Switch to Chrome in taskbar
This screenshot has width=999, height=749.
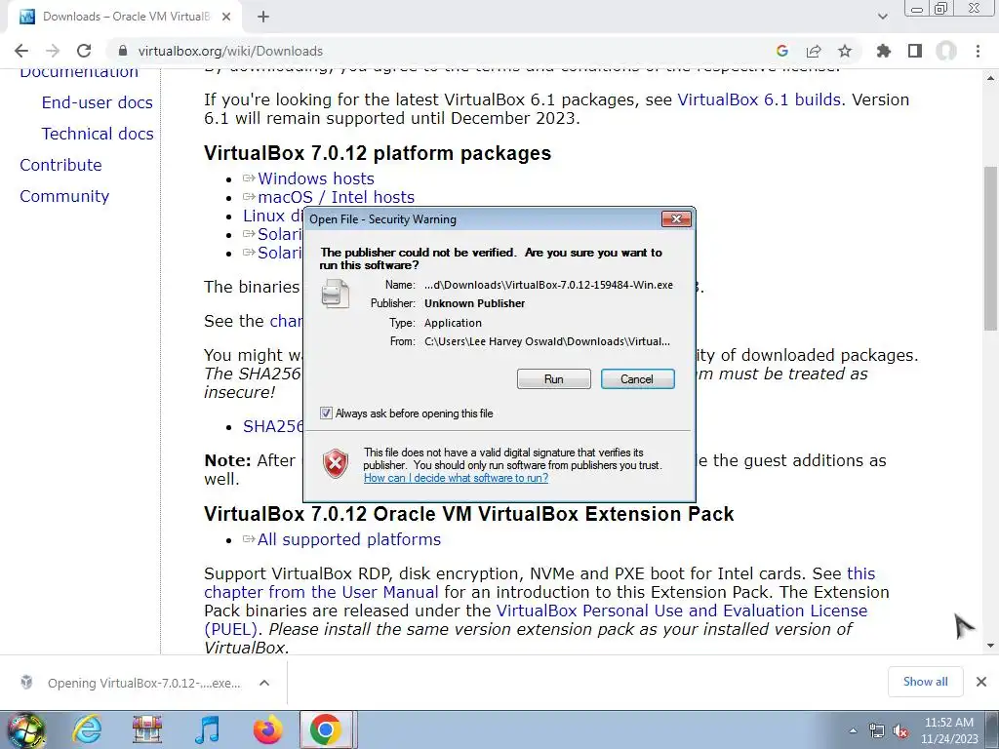pos(326,729)
